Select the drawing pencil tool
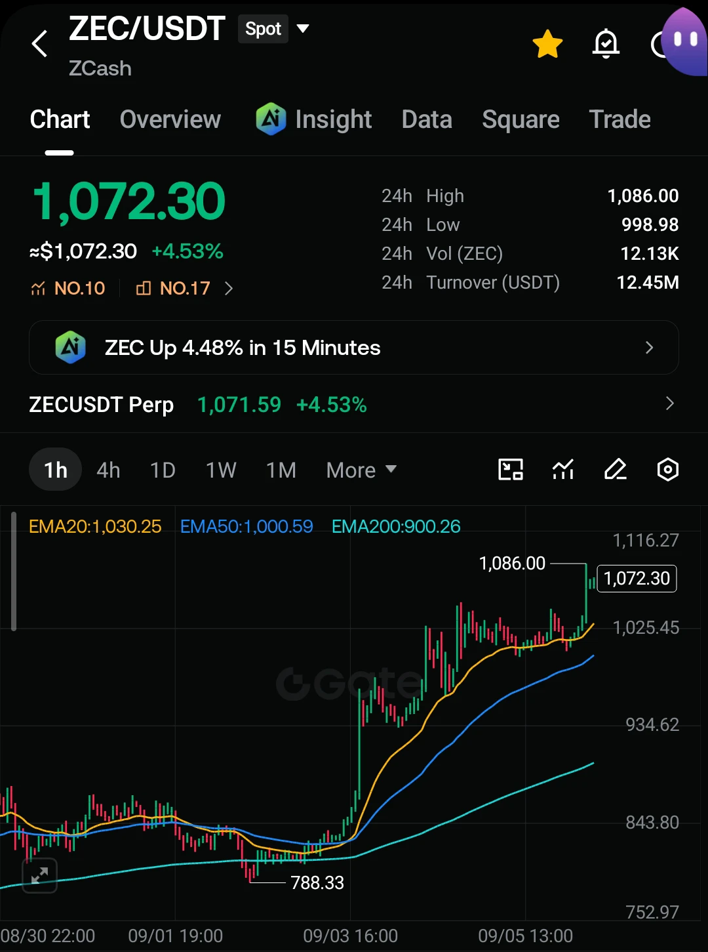 pyautogui.click(x=616, y=470)
